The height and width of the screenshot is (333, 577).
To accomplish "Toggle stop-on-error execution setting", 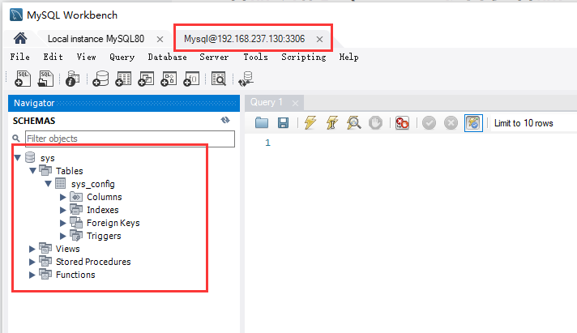I will 402,122.
